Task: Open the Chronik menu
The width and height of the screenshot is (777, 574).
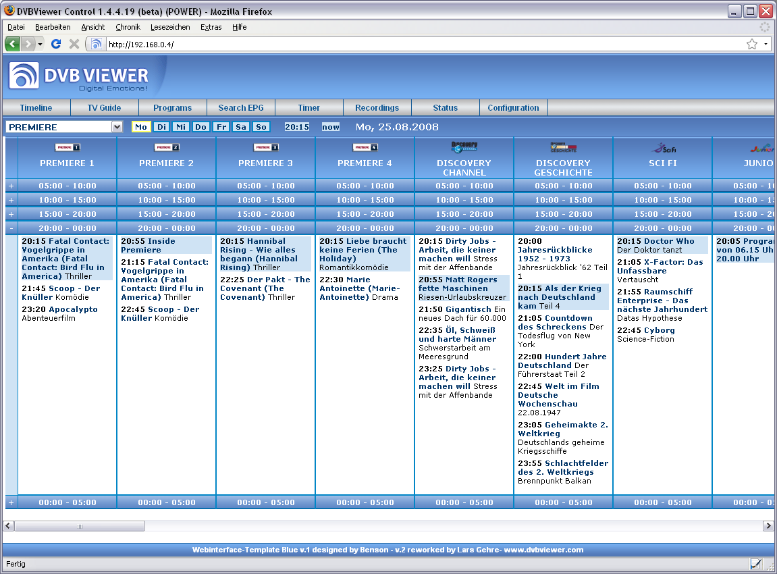Action: pos(128,27)
